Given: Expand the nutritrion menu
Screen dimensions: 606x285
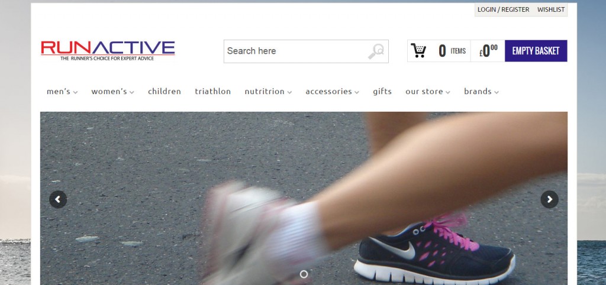Looking at the screenshot, I should (268, 92).
